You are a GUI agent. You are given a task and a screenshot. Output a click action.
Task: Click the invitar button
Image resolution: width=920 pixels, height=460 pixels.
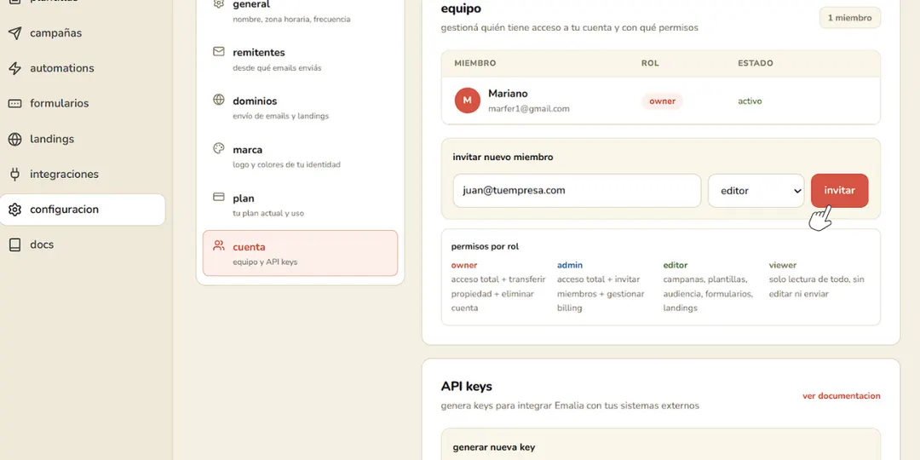tap(840, 191)
